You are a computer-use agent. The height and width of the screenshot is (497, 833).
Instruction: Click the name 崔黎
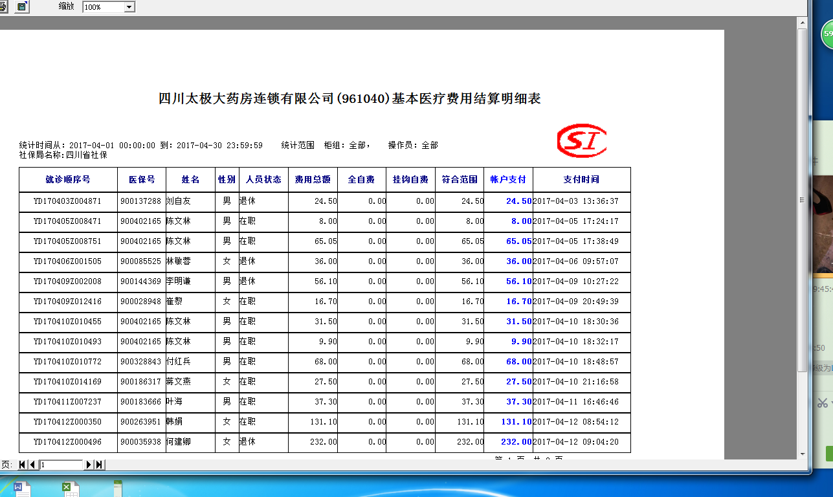click(175, 302)
